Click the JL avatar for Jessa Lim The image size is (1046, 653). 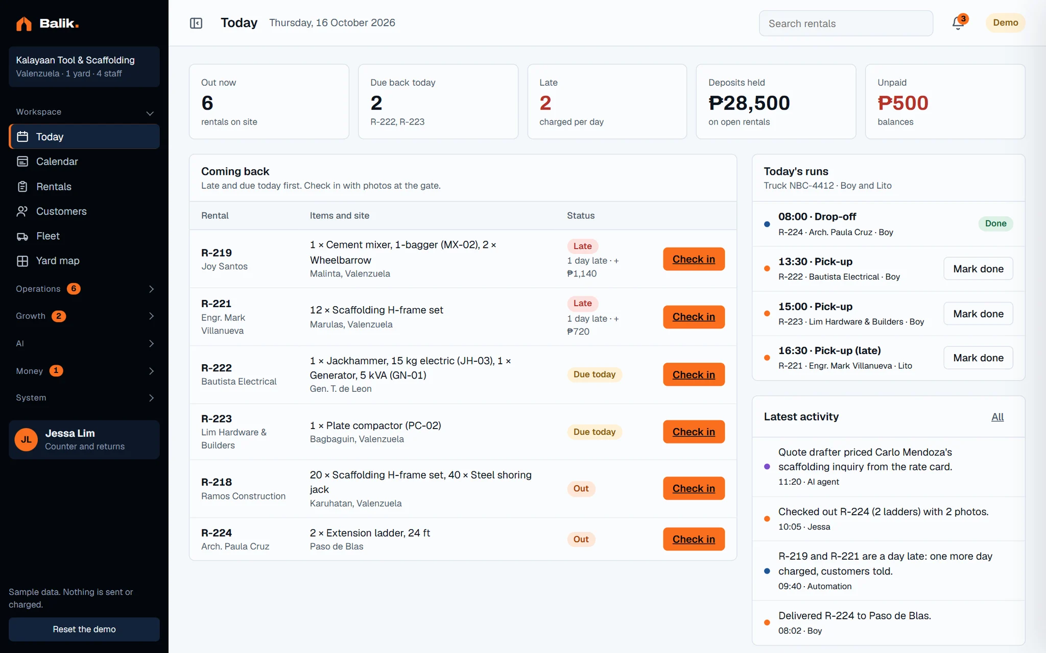pos(26,440)
